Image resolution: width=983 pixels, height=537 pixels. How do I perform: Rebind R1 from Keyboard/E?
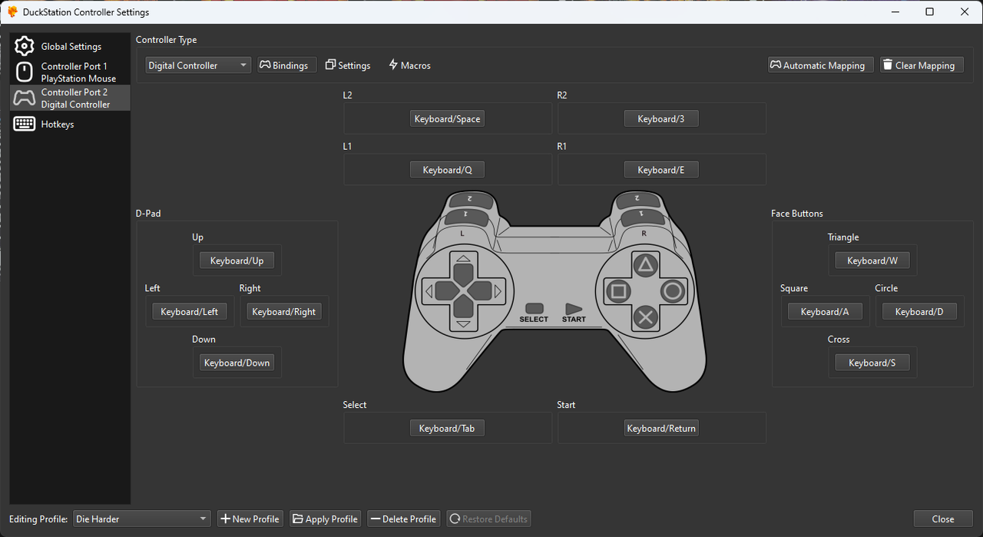661,170
